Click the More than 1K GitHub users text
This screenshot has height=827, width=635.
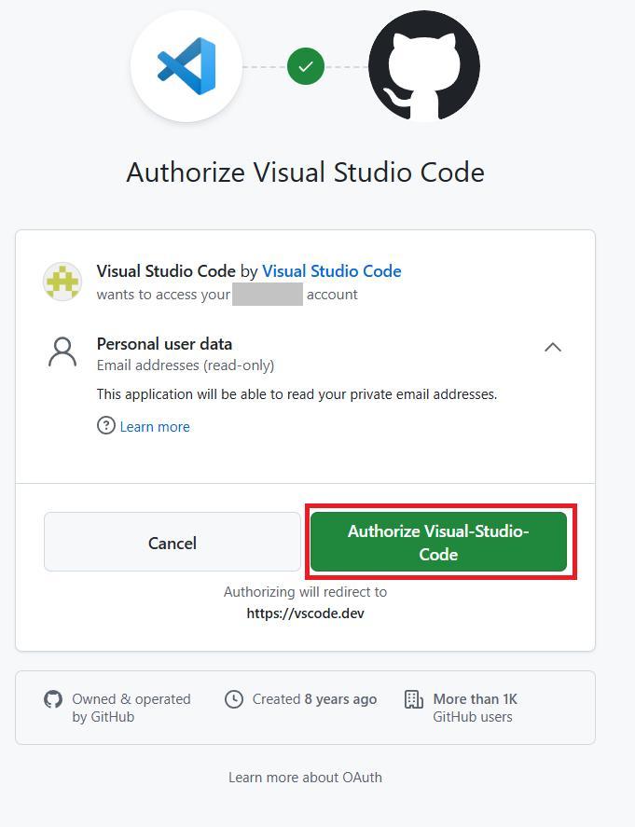(475, 708)
